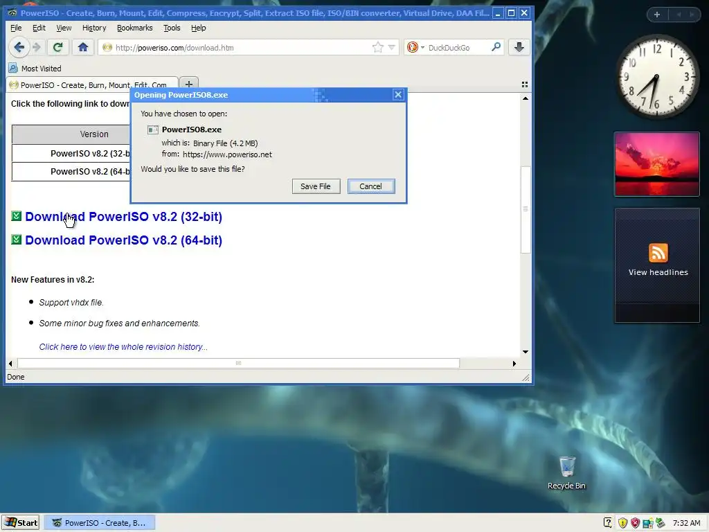Click the search magnifier icon

[496, 47]
